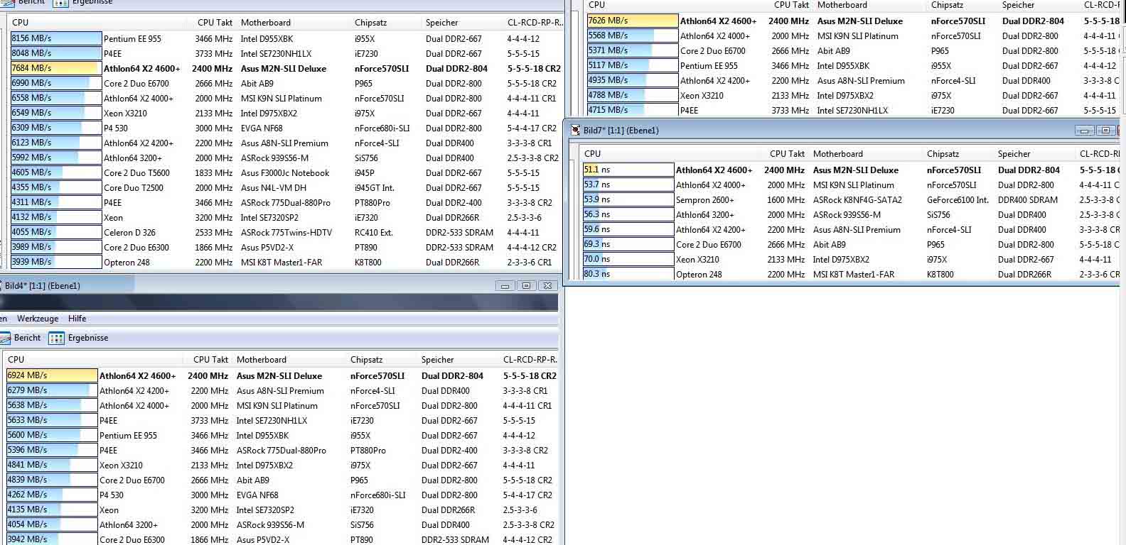
Task: Select the 5568 MB/s result bar
Action: [633, 35]
